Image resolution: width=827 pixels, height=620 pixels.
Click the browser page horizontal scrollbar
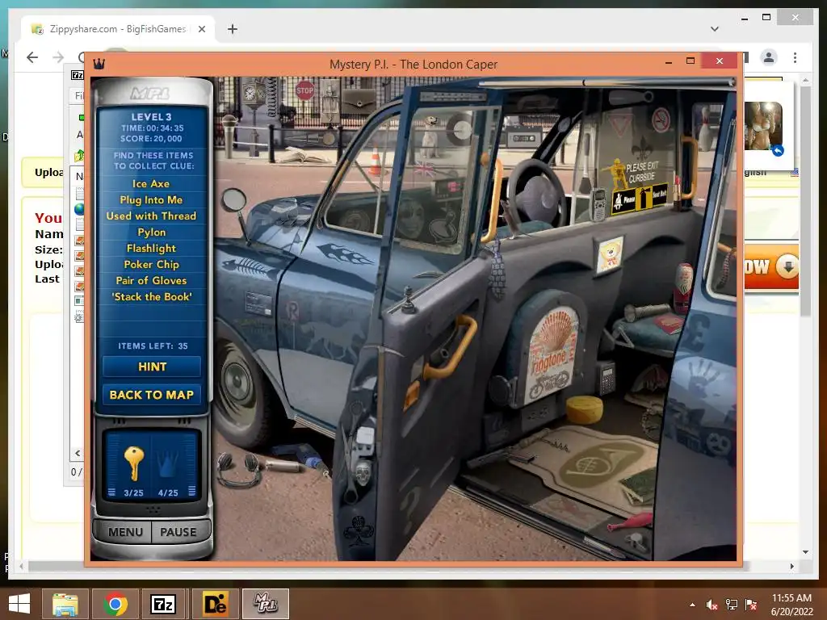tap(388, 566)
